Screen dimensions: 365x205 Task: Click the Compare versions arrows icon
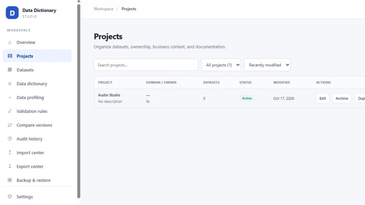click(10, 125)
